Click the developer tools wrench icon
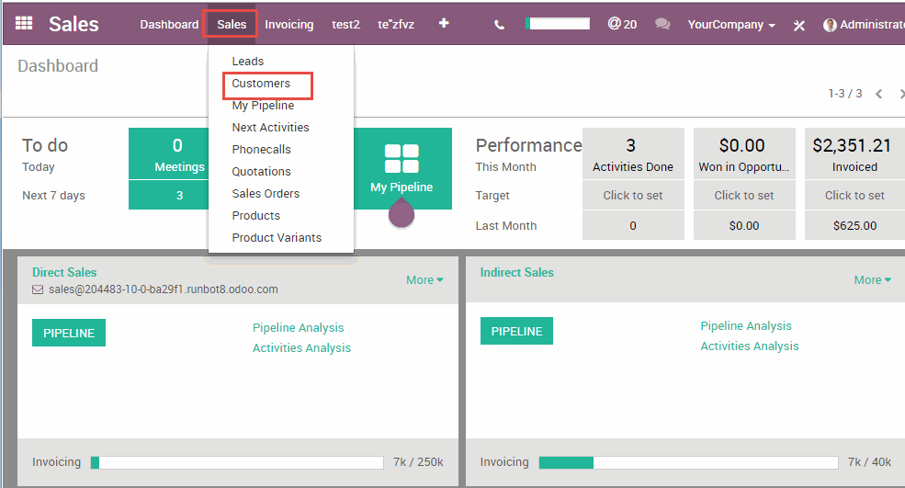The width and height of the screenshot is (905, 488). 798,25
